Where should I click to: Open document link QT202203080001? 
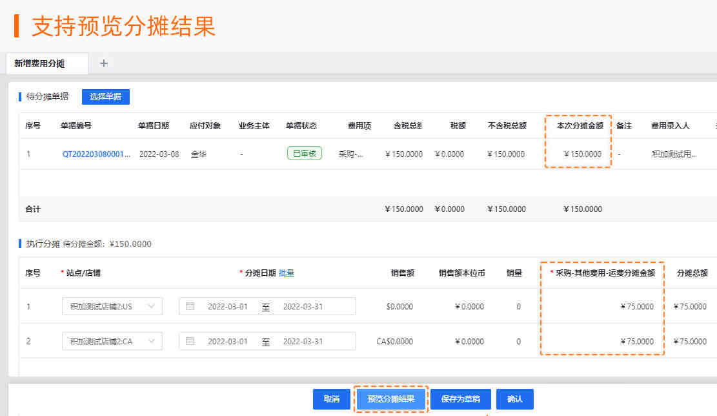coord(96,154)
